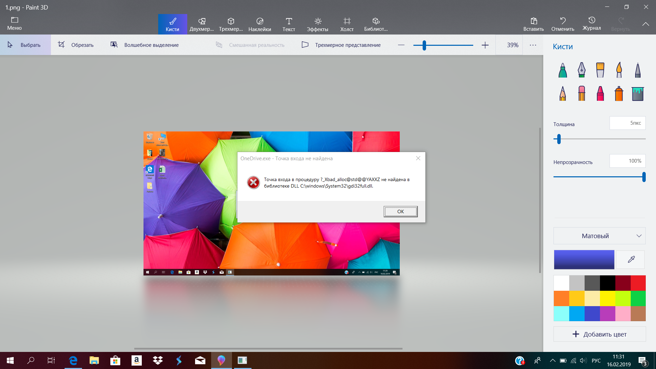The width and height of the screenshot is (656, 369).
Task: Open the Журнал history panel
Action: pyautogui.click(x=592, y=24)
